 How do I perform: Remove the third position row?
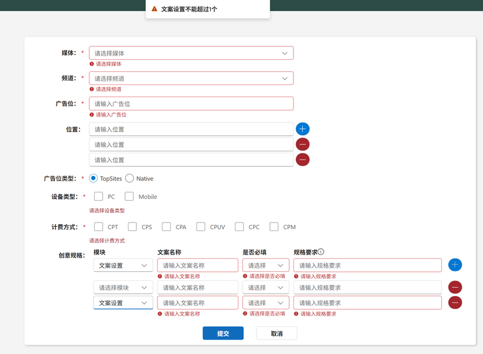[x=302, y=159]
